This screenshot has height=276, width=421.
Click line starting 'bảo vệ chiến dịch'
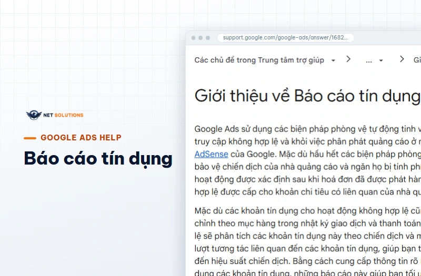307,167
